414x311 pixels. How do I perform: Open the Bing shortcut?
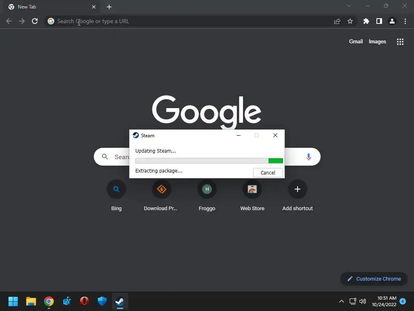point(116,196)
